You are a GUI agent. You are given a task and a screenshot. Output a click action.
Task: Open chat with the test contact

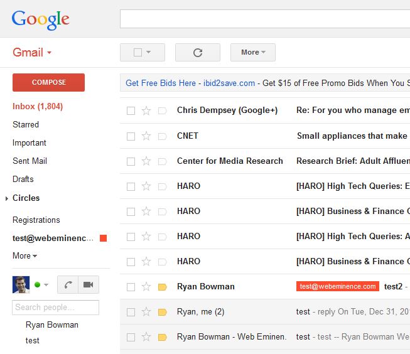coord(33,340)
